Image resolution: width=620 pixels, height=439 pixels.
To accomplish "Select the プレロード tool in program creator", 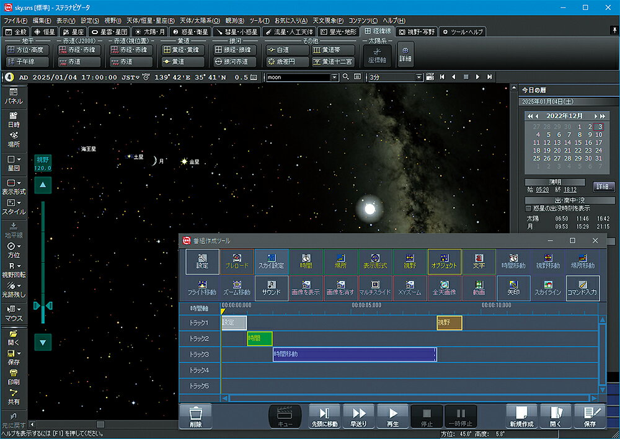I will (237, 262).
